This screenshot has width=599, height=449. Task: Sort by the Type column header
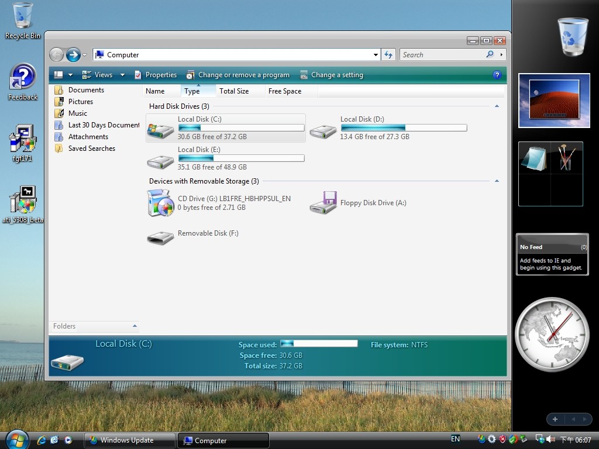tap(198, 91)
